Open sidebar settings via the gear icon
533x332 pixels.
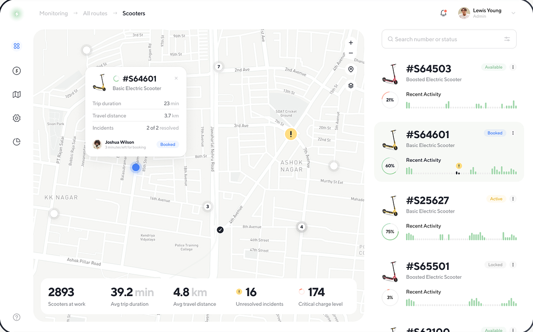click(x=16, y=118)
